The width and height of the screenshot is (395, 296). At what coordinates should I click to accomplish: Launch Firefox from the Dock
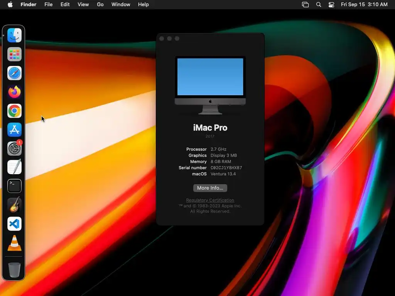pyautogui.click(x=14, y=92)
